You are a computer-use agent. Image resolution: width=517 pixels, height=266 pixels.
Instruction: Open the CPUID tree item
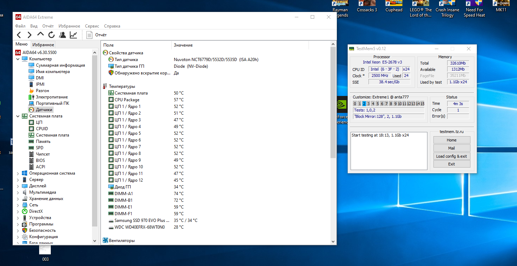pos(42,129)
